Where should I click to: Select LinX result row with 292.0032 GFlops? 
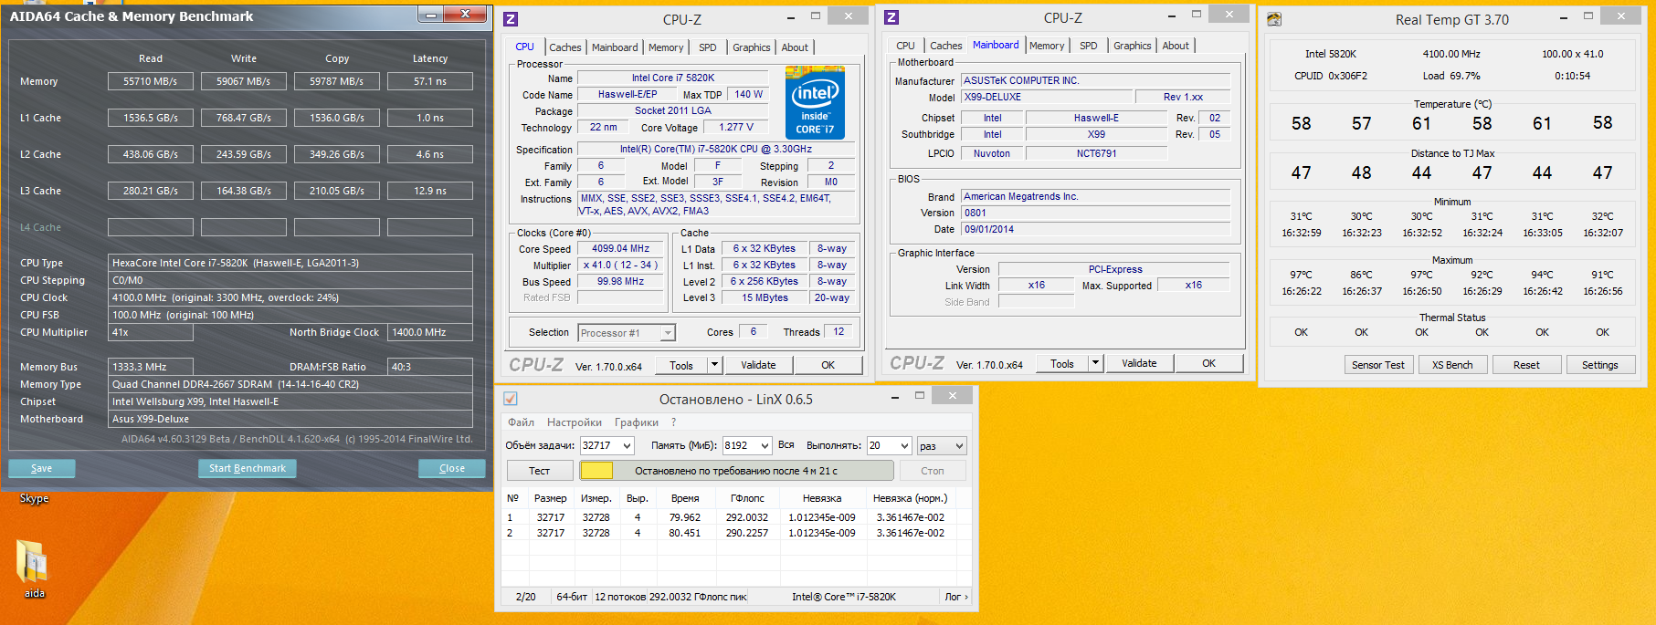click(x=737, y=517)
